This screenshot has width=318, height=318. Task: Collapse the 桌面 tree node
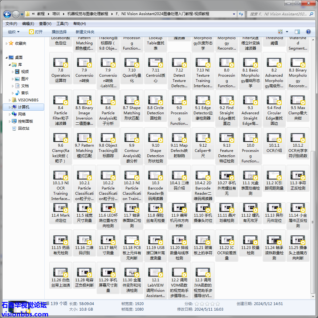[x=6, y=58]
